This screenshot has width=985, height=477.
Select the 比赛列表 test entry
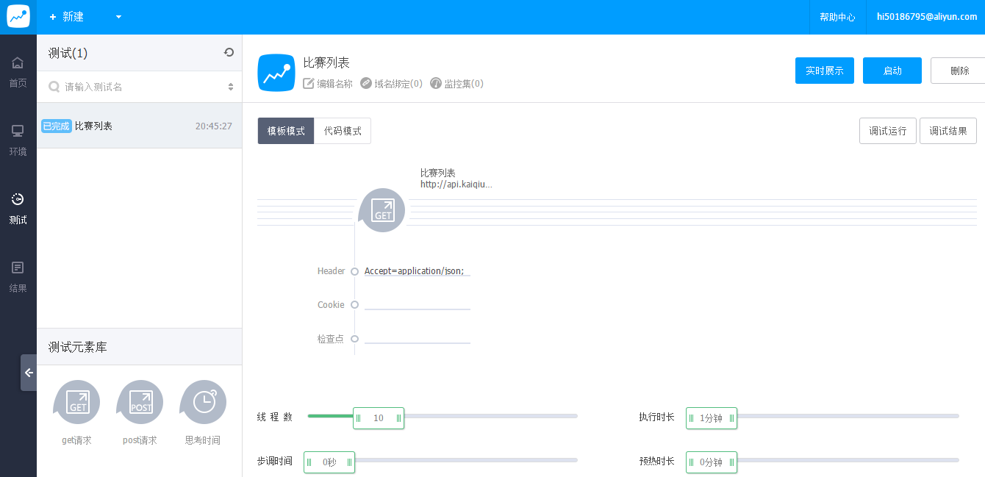pos(139,126)
